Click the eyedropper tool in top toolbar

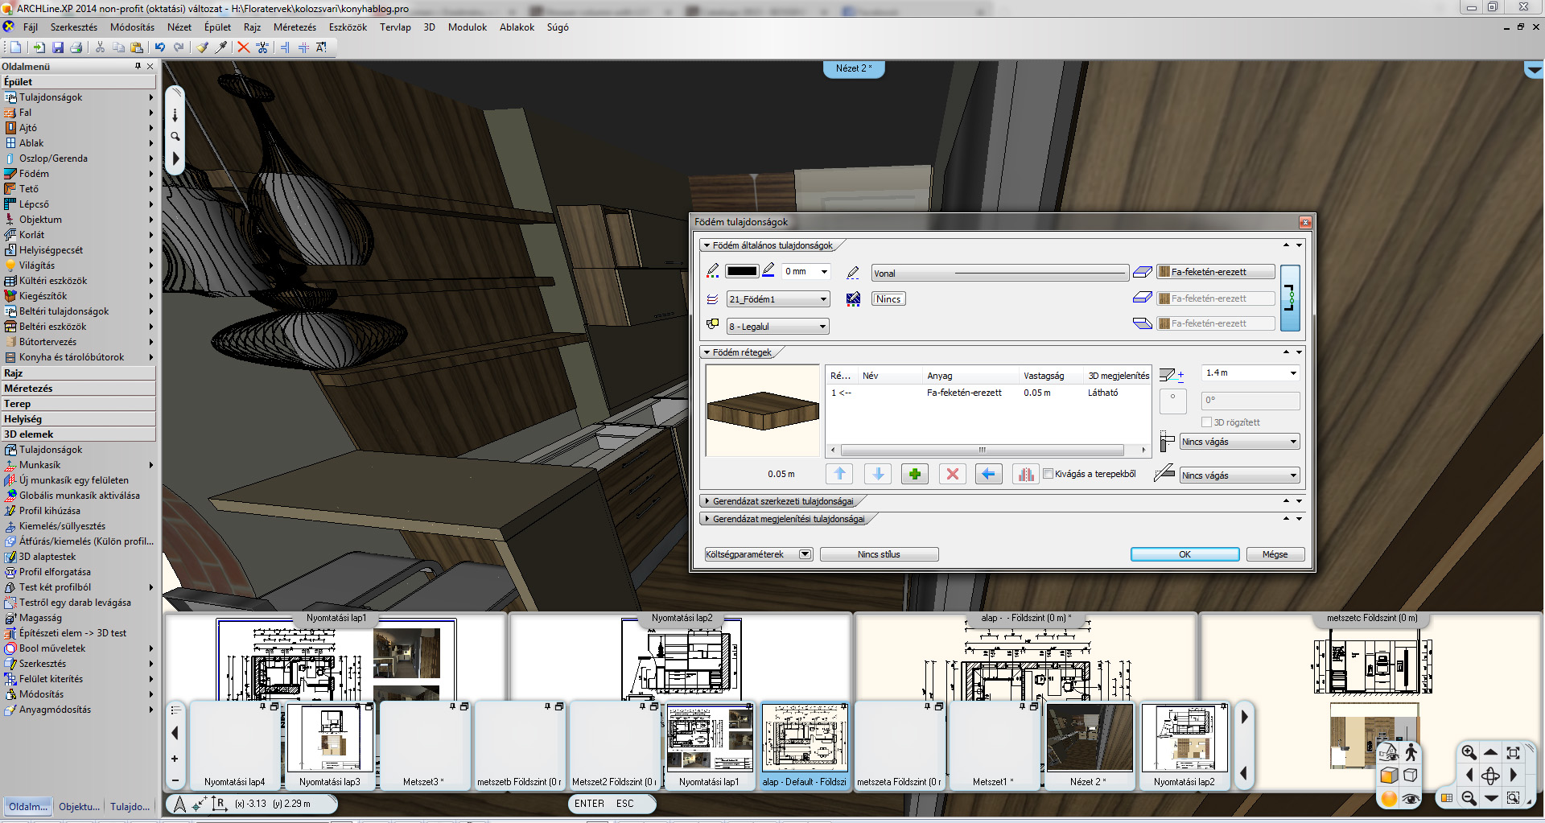tap(221, 47)
